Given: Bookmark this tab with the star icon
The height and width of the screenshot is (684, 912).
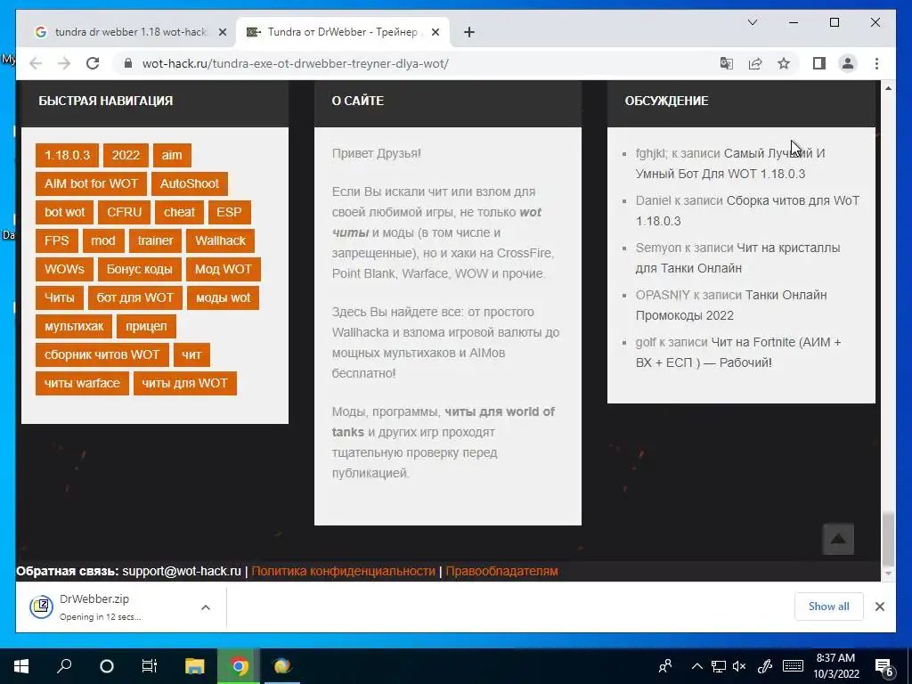Looking at the screenshot, I should [784, 63].
